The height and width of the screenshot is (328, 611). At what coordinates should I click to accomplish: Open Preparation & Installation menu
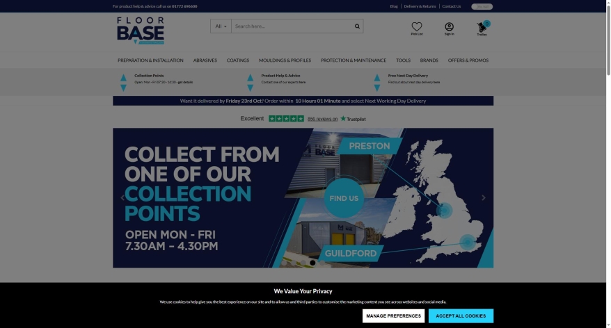[x=150, y=60]
